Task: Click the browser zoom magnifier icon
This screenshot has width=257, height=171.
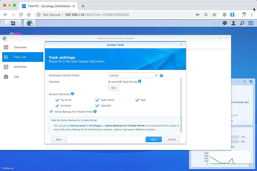Action: tap(206, 15)
